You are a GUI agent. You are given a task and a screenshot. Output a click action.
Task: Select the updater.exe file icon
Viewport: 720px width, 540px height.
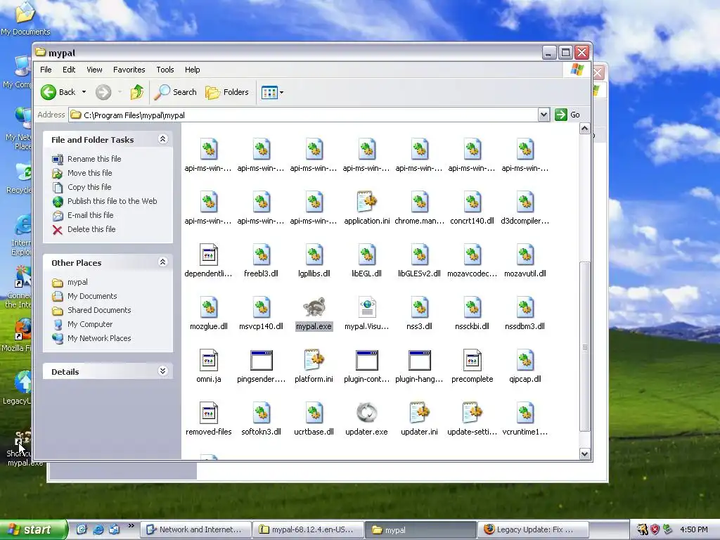pyautogui.click(x=367, y=413)
